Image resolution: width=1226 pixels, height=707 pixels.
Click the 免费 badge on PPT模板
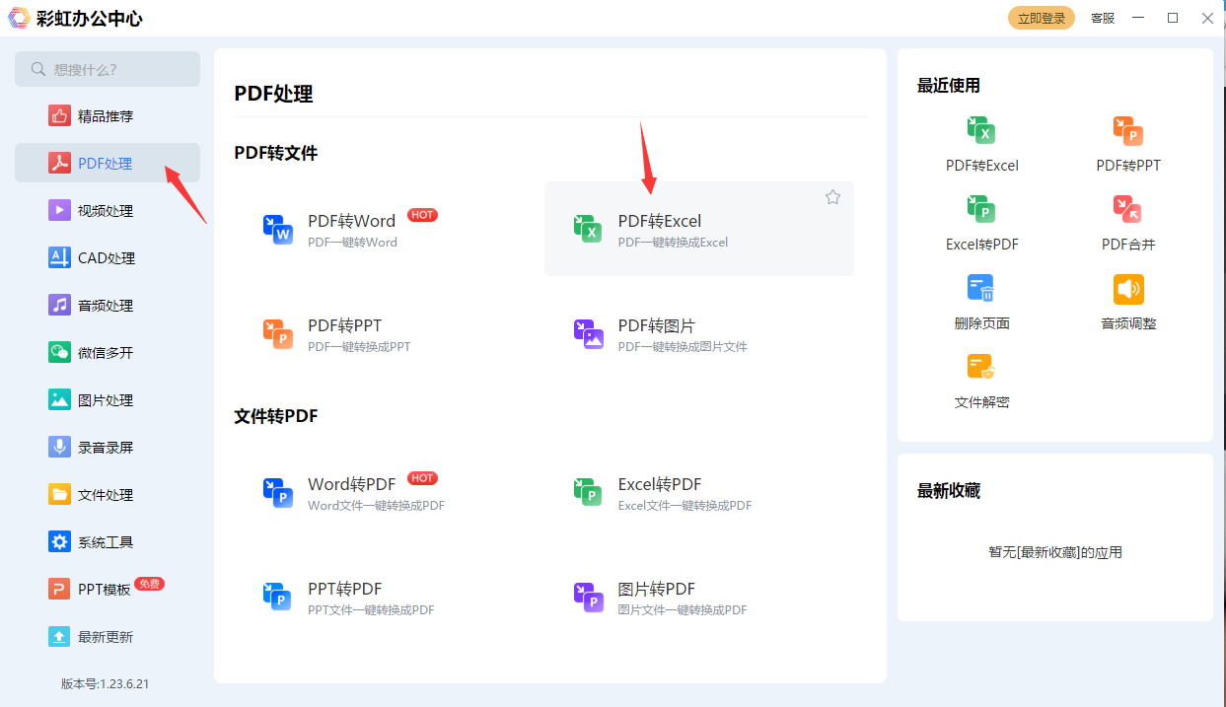(x=150, y=584)
